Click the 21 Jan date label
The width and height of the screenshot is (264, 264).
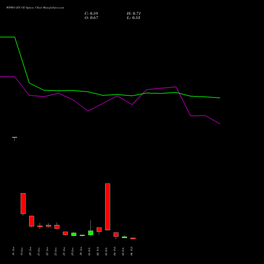(39, 251)
